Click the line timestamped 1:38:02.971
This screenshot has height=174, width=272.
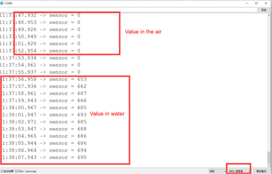pos(44,122)
